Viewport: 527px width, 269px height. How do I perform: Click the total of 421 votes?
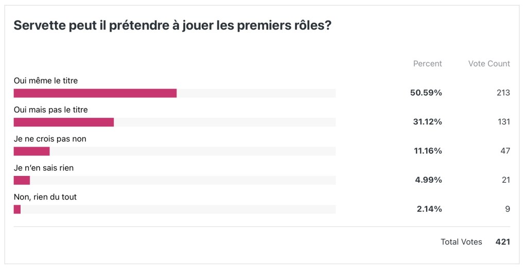502,242
